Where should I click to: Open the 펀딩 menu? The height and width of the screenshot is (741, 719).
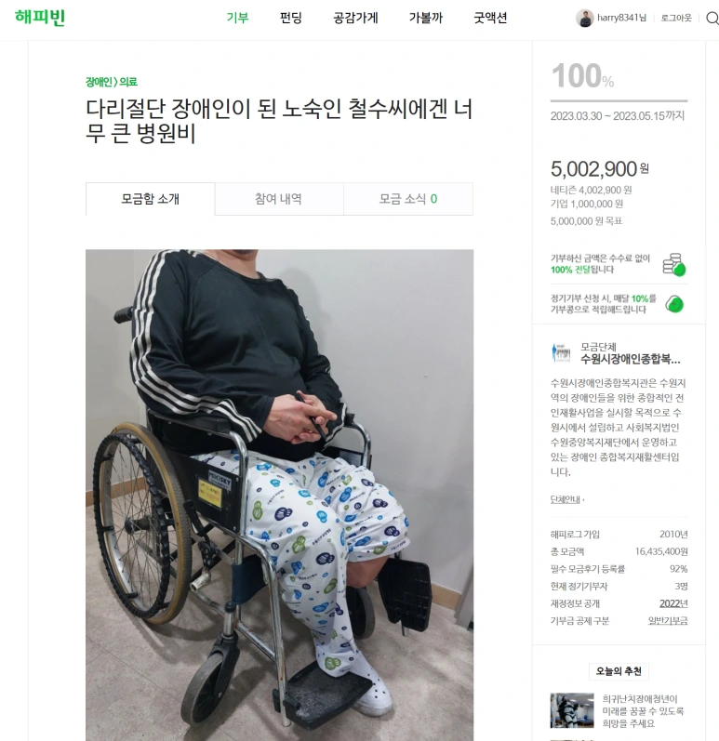point(291,18)
